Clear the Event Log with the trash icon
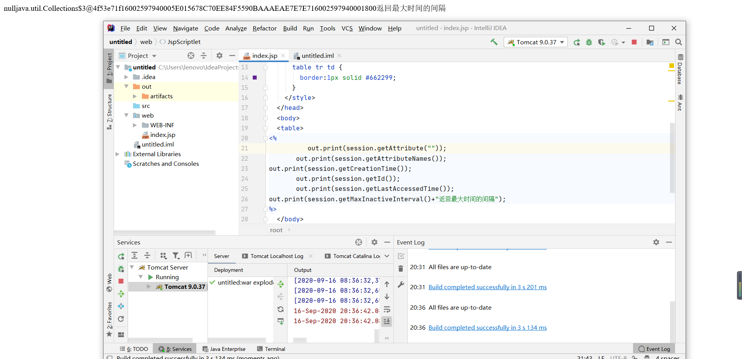This screenshot has width=742, height=359. (x=401, y=269)
